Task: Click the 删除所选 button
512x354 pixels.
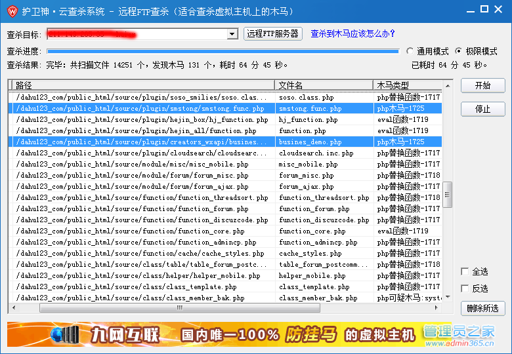Action: (x=482, y=308)
